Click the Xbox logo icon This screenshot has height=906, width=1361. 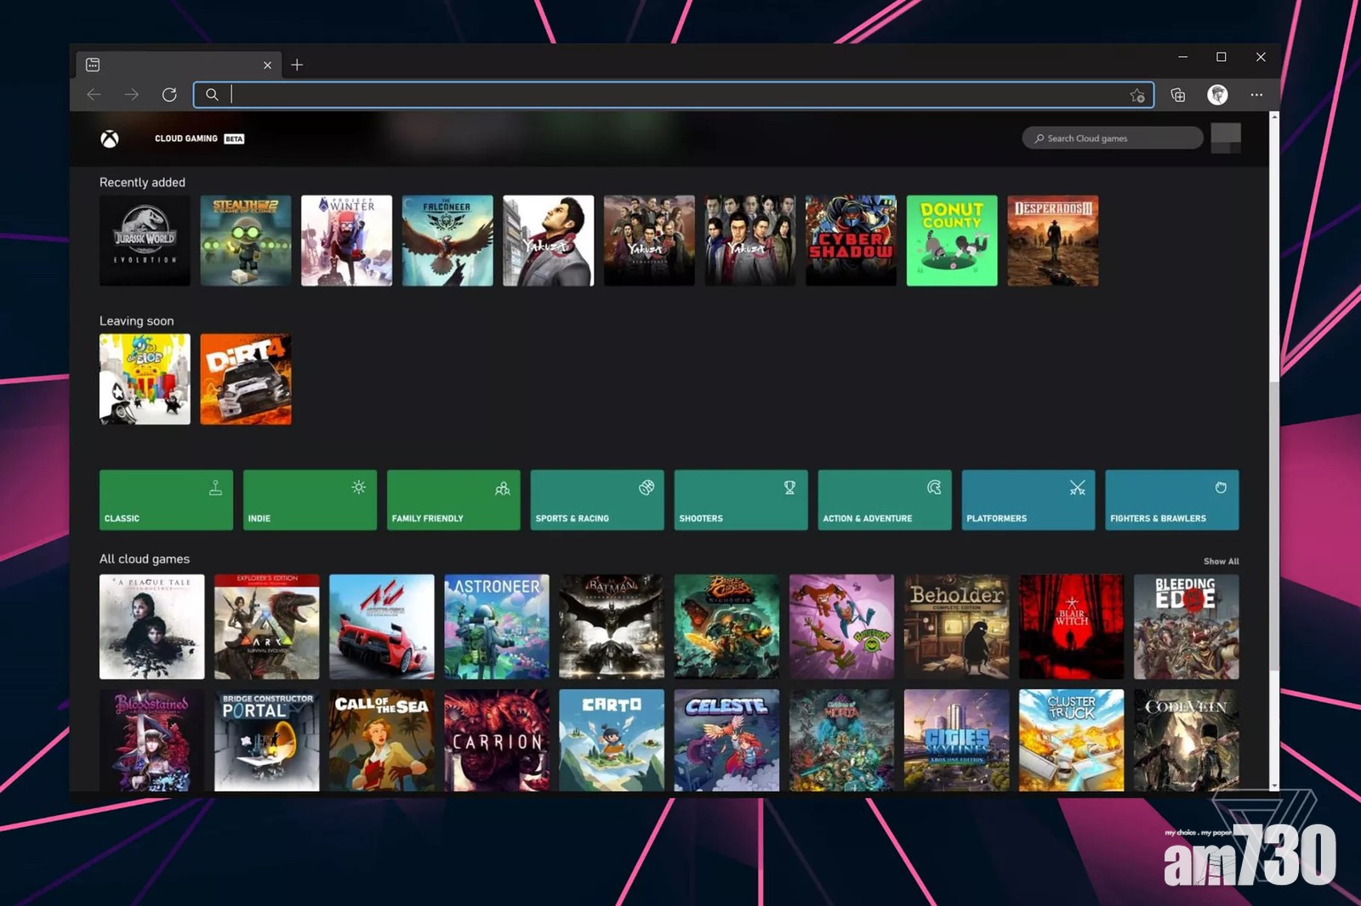click(110, 139)
